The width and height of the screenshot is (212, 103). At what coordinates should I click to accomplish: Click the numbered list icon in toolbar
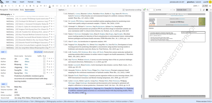click(x=74, y=6)
